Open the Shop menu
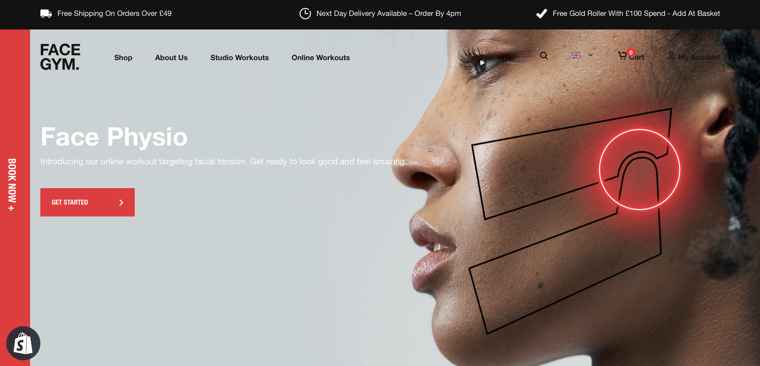 [123, 57]
